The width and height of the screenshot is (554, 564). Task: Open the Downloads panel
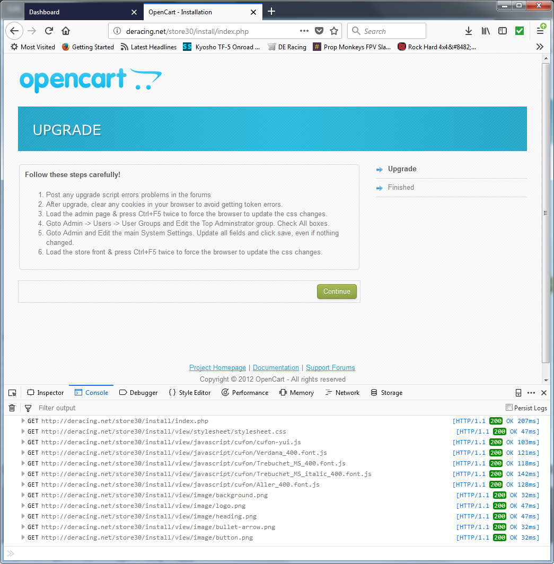click(469, 31)
